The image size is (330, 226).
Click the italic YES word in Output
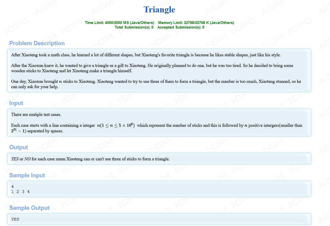(x=15, y=159)
